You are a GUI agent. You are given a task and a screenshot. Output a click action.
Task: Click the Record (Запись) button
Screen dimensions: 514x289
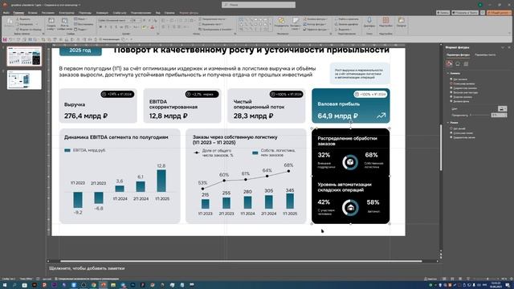(x=443, y=13)
